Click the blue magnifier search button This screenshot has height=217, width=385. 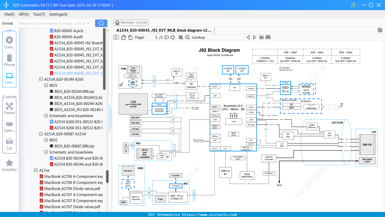point(101,23)
